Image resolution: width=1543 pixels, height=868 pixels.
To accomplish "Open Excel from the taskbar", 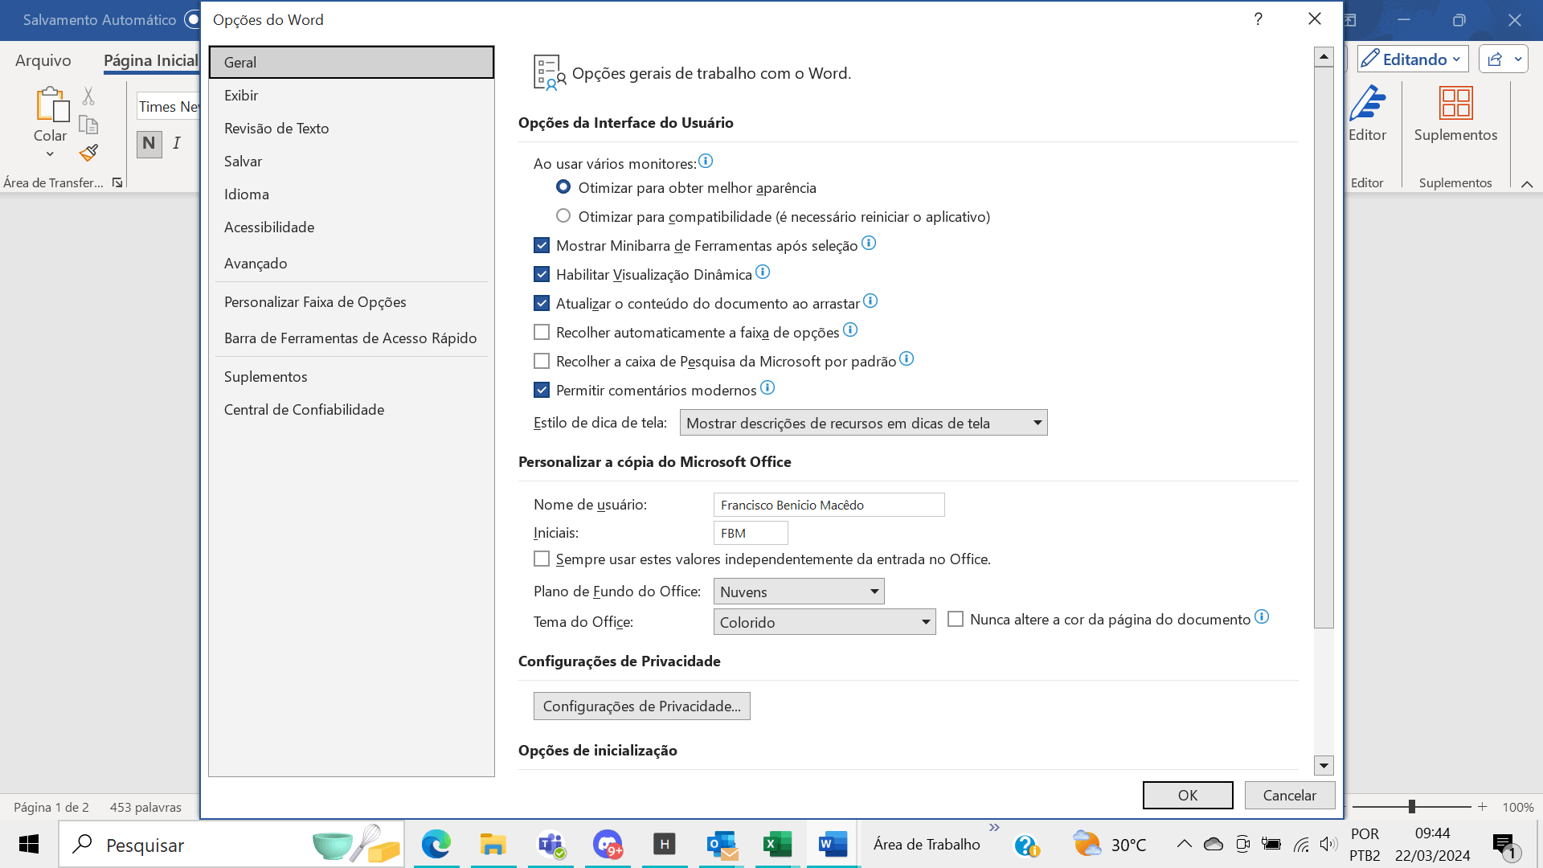I will point(777,844).
